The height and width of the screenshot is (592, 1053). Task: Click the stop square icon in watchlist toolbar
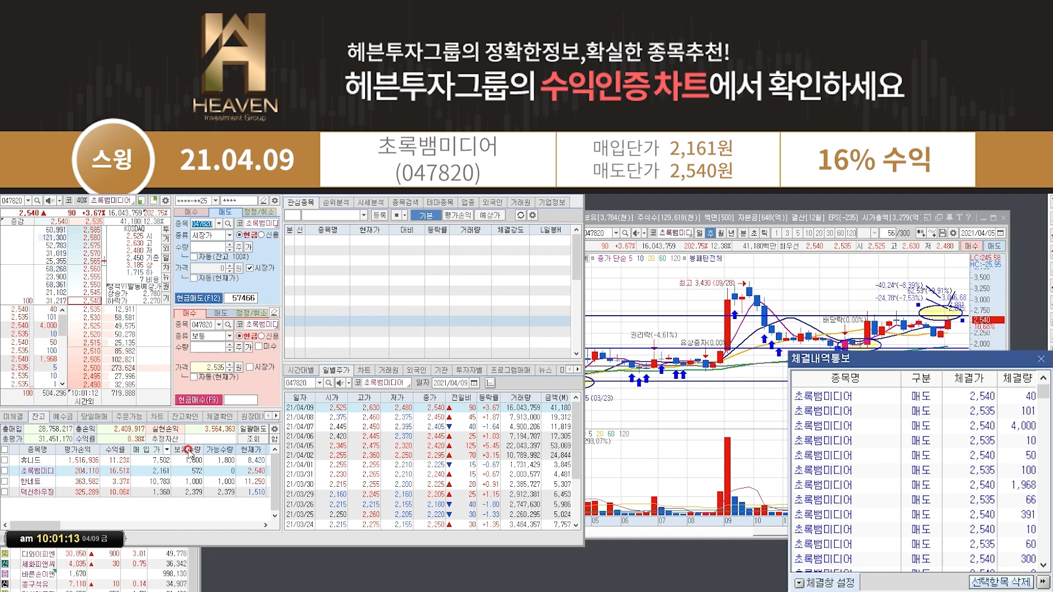pos(396,215)
